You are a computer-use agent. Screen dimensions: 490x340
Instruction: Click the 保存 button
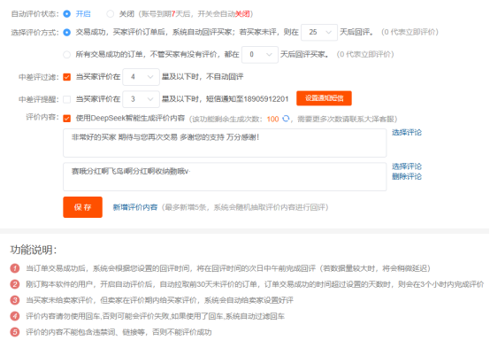pos(82,207)
